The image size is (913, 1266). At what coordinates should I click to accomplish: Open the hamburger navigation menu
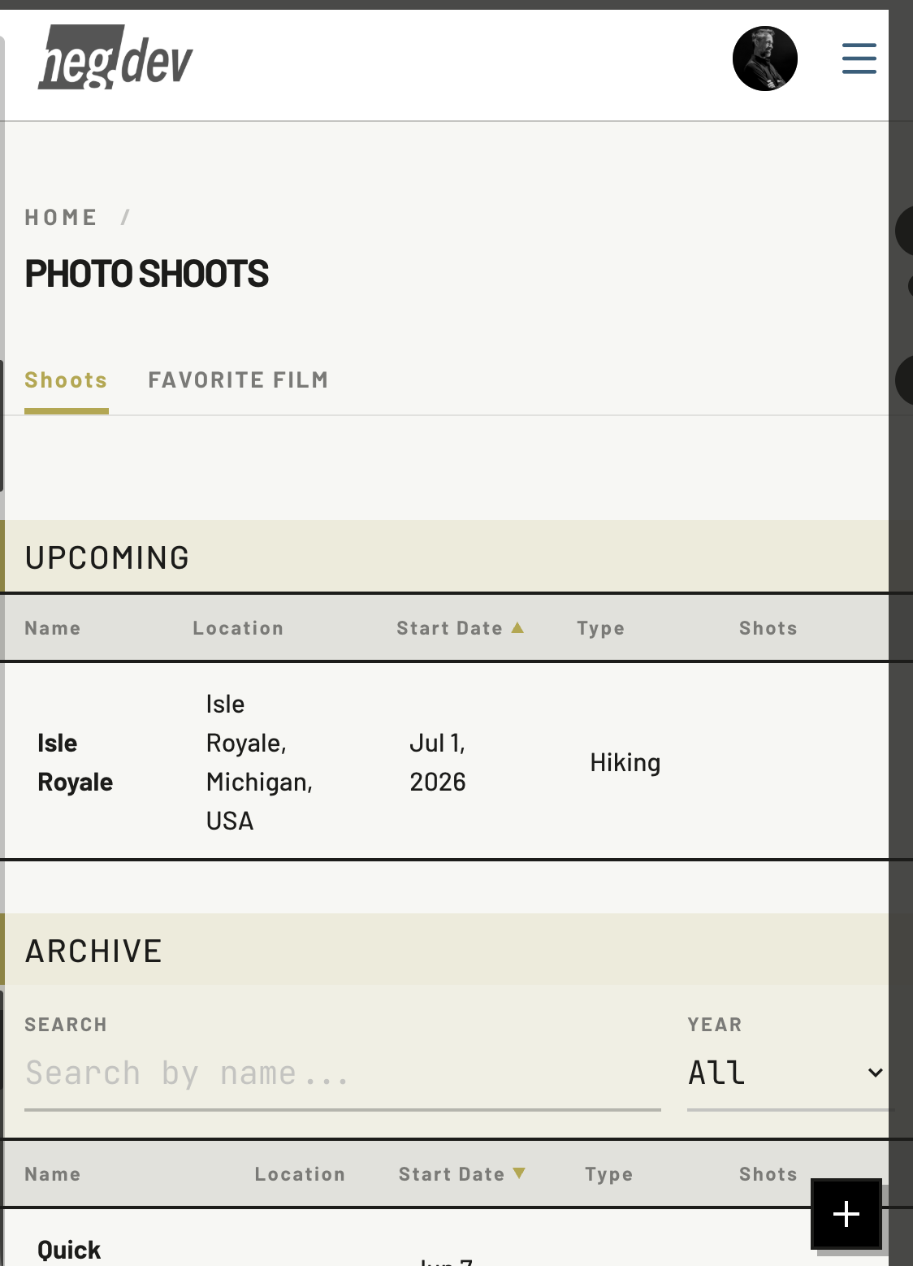(x=859, y=59)
